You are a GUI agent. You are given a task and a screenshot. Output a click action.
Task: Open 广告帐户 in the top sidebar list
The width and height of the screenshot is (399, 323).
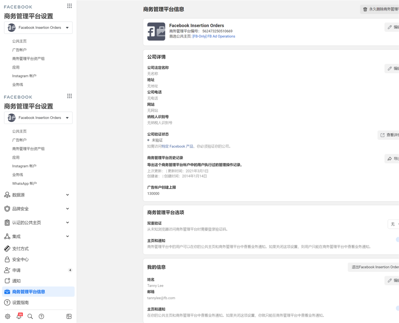19,50
